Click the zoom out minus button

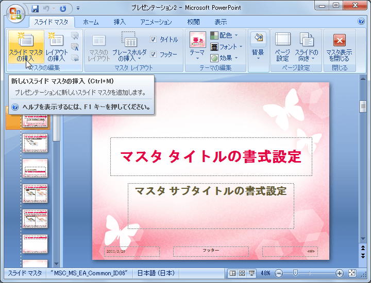point(279,274)
